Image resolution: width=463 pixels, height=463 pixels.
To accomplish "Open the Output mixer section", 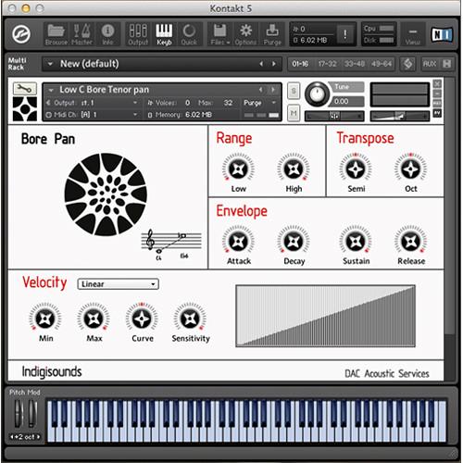I will tap(138, 34).
